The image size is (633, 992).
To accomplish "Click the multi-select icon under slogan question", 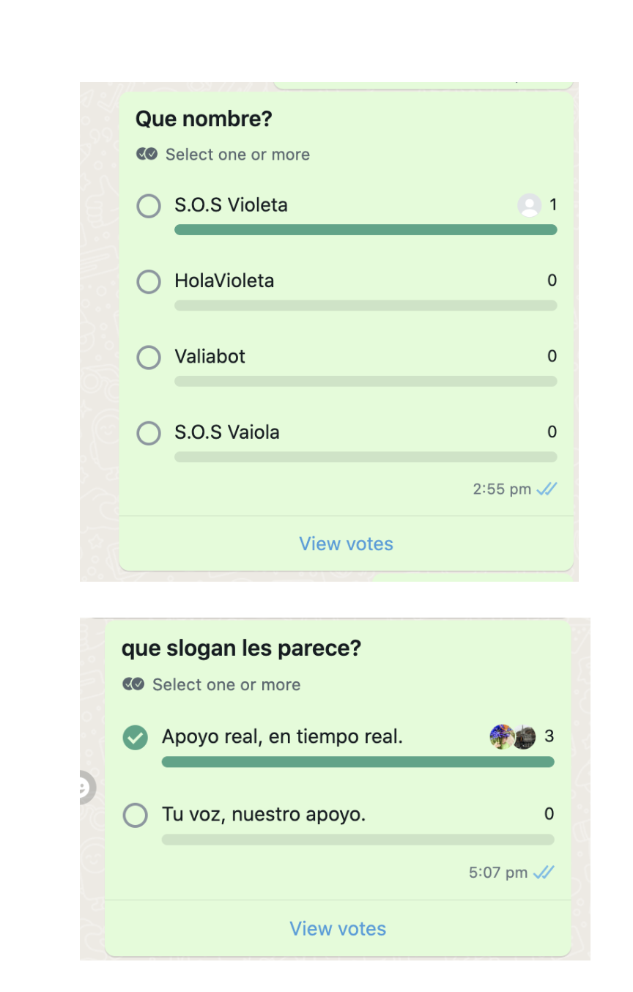I will (x=133, y=684).
